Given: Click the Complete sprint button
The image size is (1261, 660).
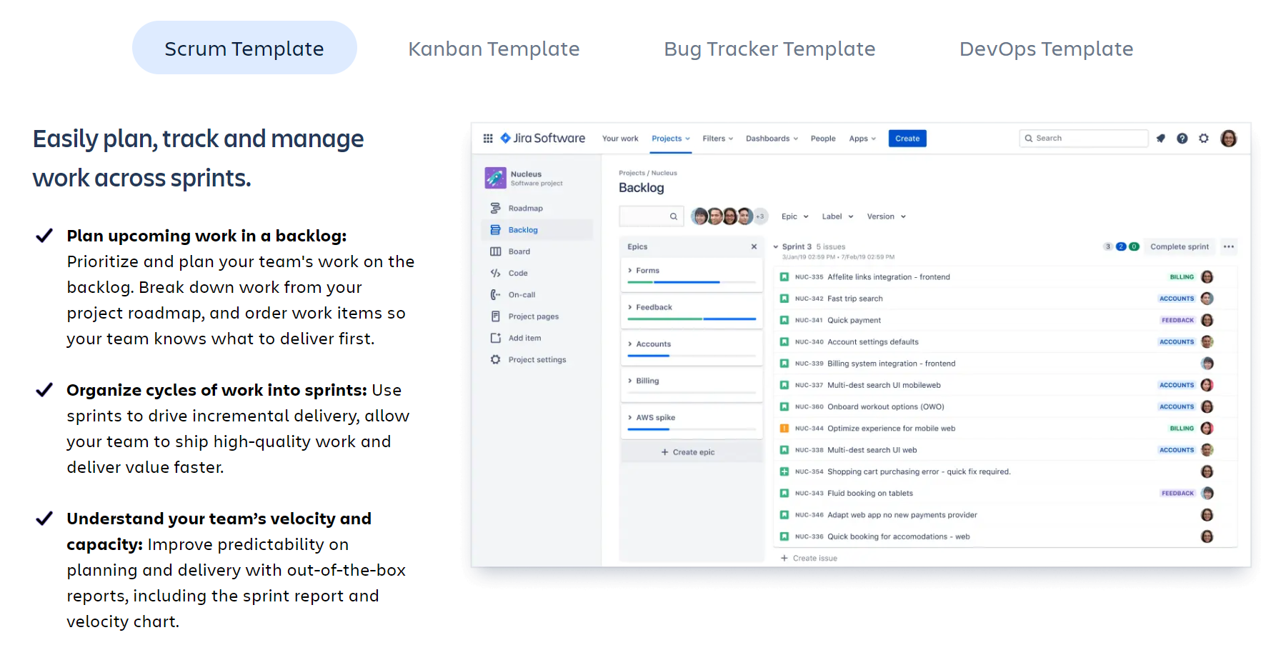Looking at the screenshot, I should [x=1180, y=247].
